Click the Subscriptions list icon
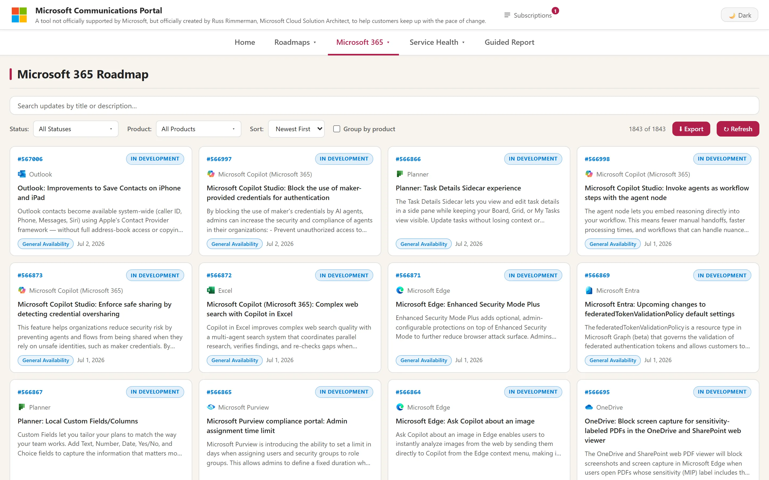Screen dimensions: 769x480 [507, 15]
